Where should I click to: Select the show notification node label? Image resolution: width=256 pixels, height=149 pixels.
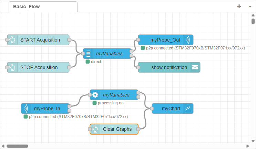[x=169, y=67]
